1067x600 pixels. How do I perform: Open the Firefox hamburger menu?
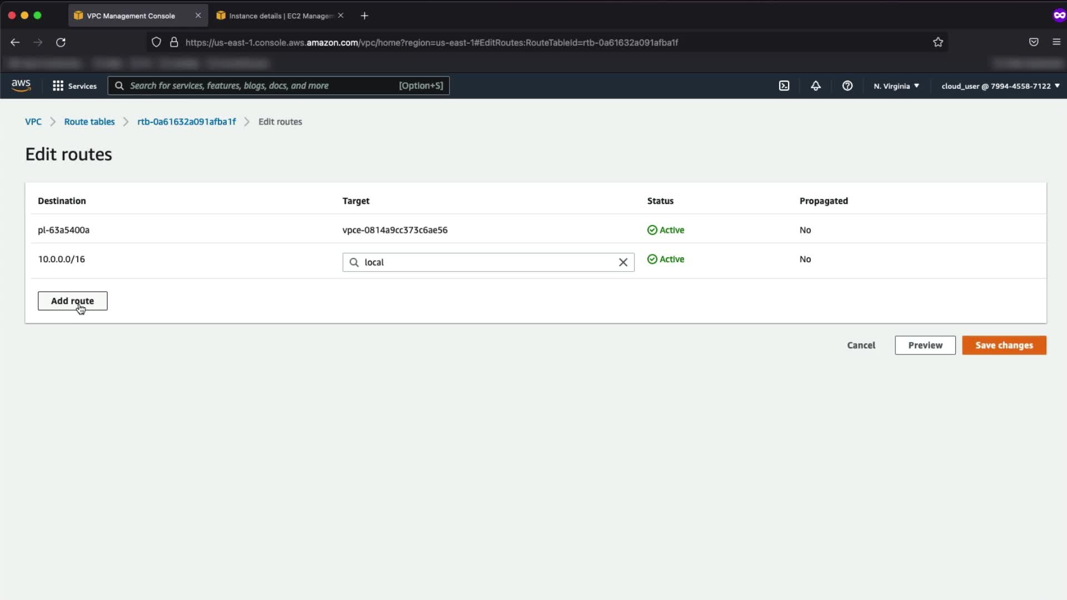pos(1056,42)
